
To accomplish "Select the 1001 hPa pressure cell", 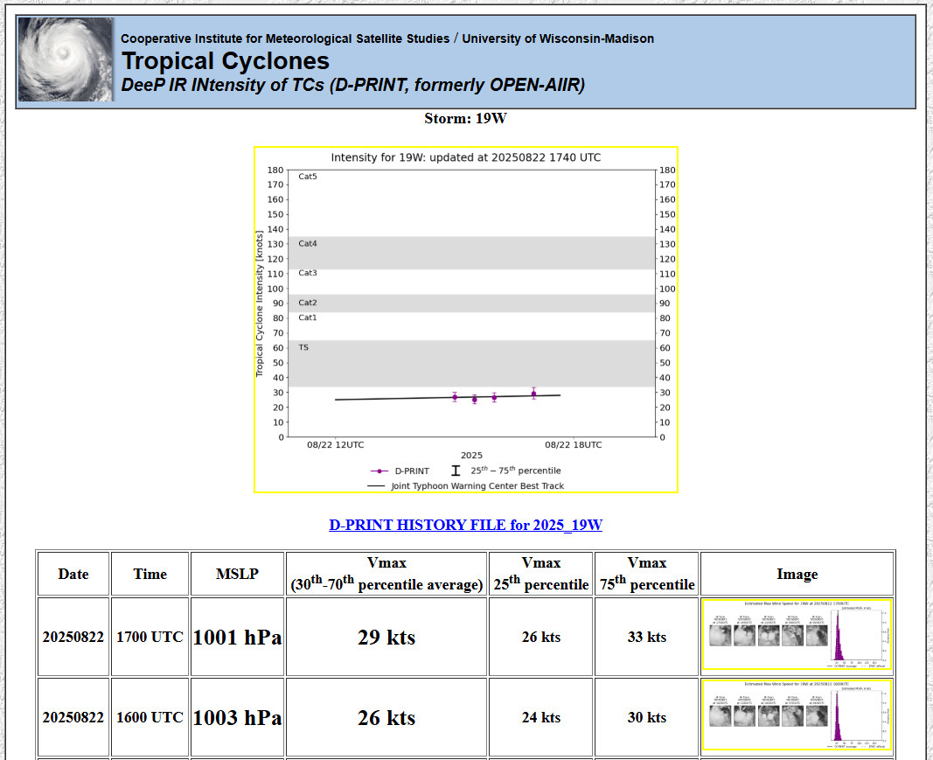I will [x=237, y=638].
